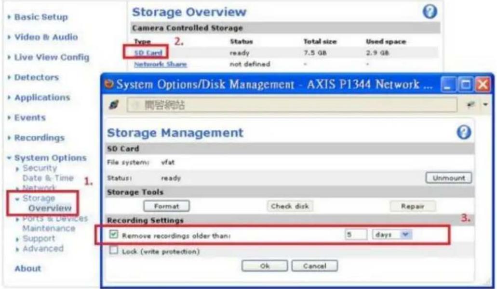The height and width of the screenshot is (289, 497).
Task: Expand Video & Audio menu
Action: [43, 37]
